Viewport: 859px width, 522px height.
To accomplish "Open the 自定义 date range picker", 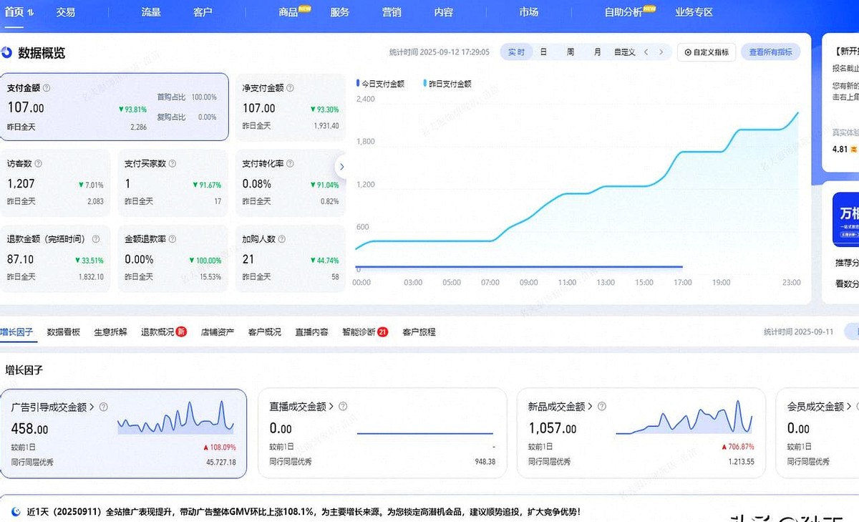I will coord(624,52).
